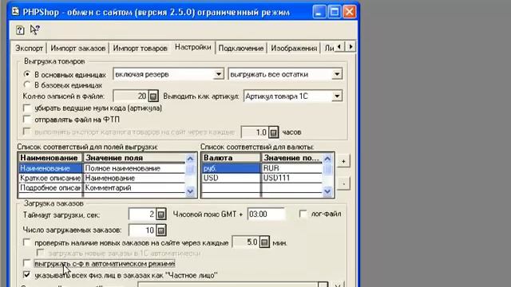The width and height of the screenshot is (511, 287).
Task: Click the 'USD111' currency value cell
Action: pos(292,178)
